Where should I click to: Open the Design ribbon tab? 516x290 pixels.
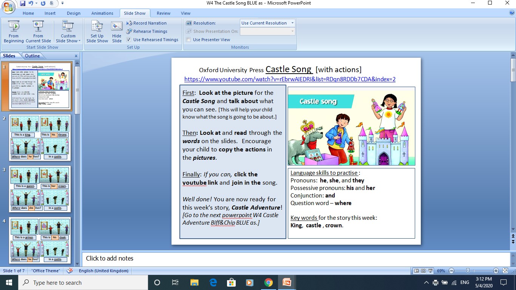(x=74, y=13)
